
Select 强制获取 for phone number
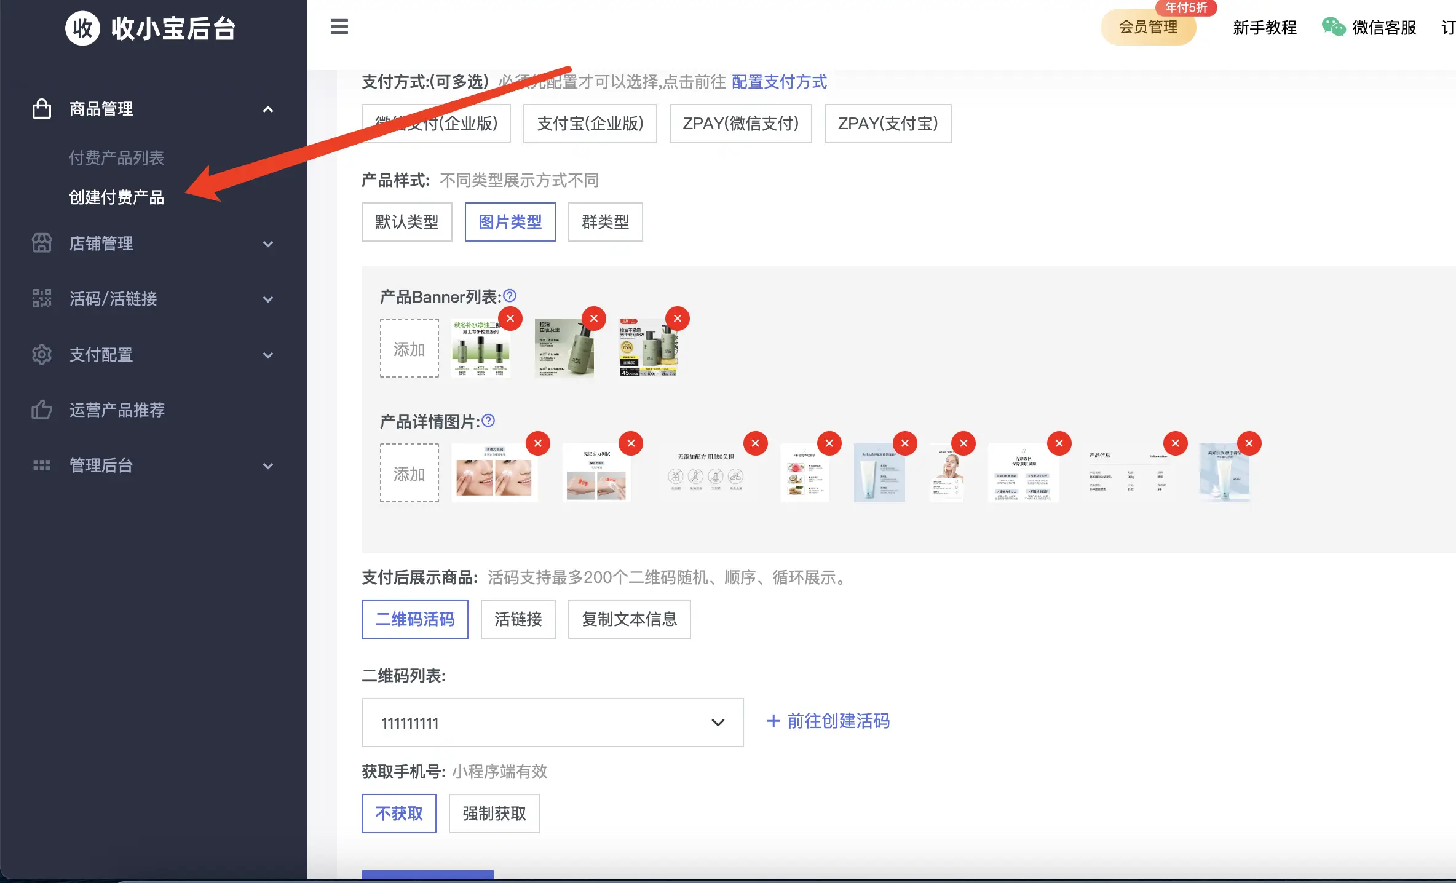493,814
